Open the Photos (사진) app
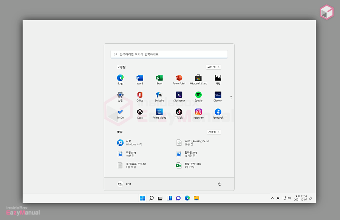This screenshot has width=340, height=220. (x=218, y=79)
